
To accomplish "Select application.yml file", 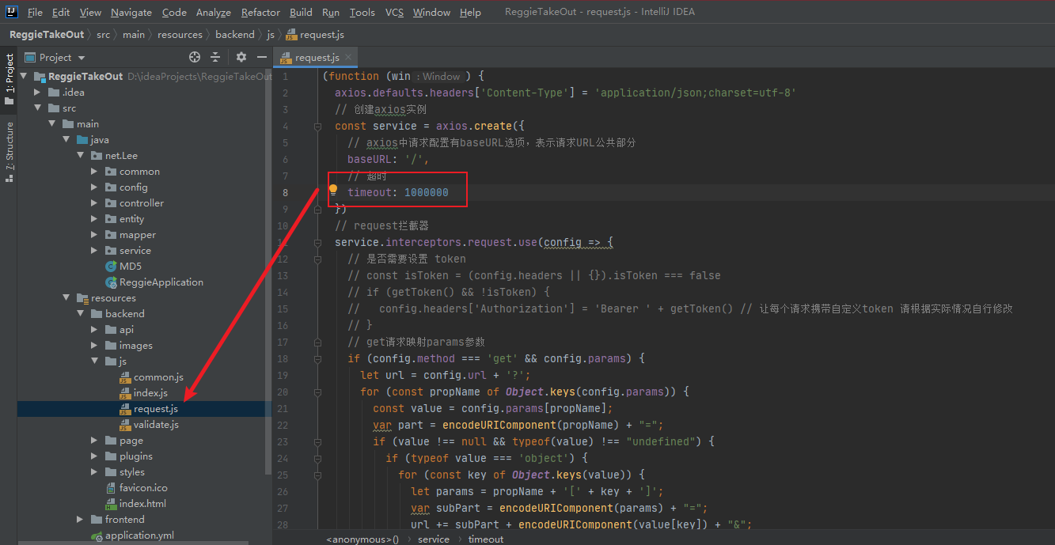I will point(139,536).
